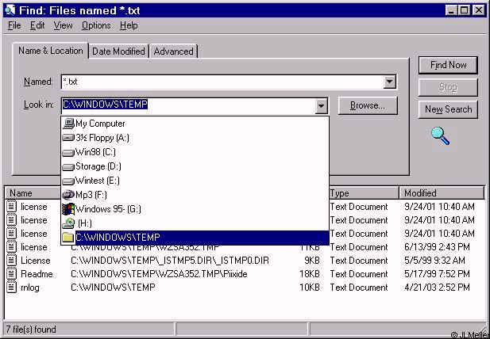Viewport: 490px width, 339px height.
Task: Click the Find Now button
Action: [x=448, y=65]
